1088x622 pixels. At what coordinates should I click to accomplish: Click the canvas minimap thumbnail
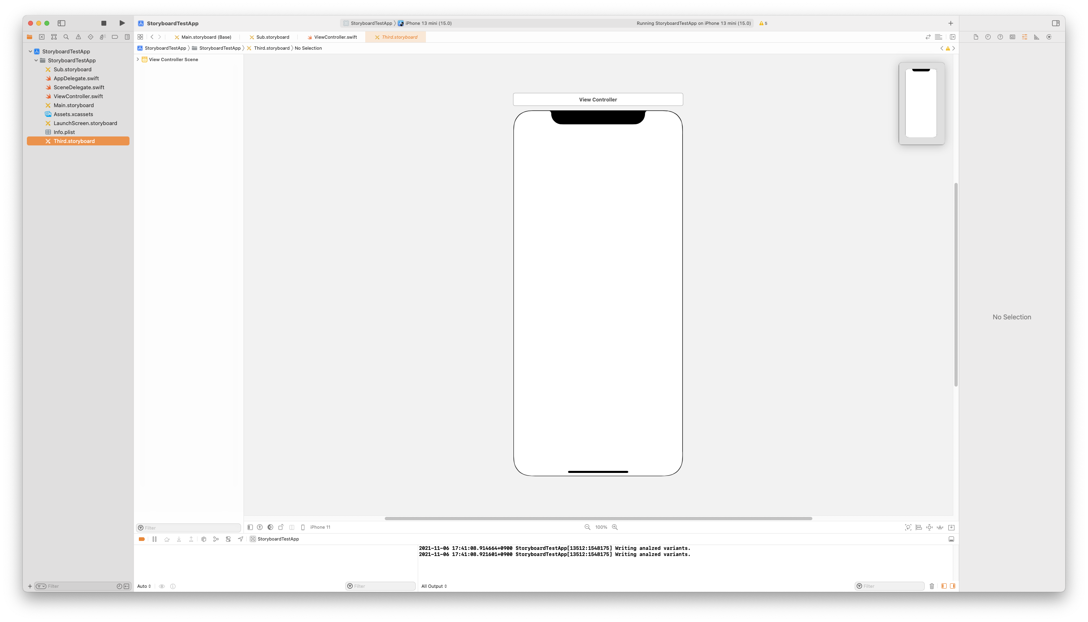(x=921, y=103)
